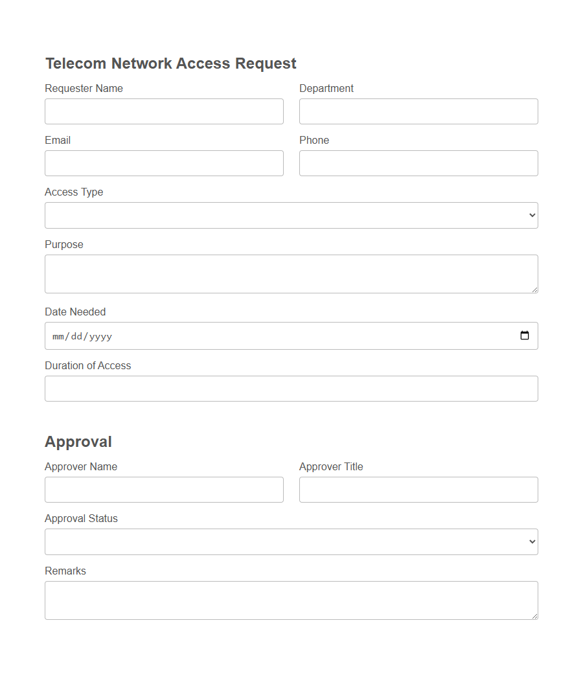Click the Approval section heading
This screenshot has width=583, height=695.
78,441
